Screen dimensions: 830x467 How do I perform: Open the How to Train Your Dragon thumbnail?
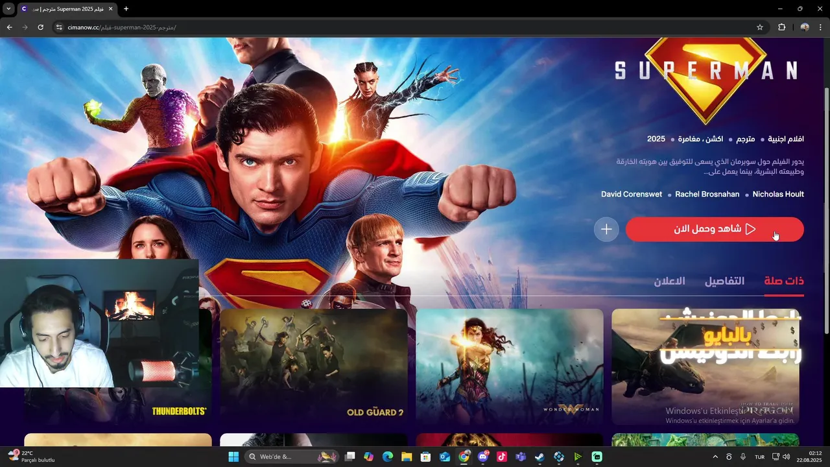[705, 366]
